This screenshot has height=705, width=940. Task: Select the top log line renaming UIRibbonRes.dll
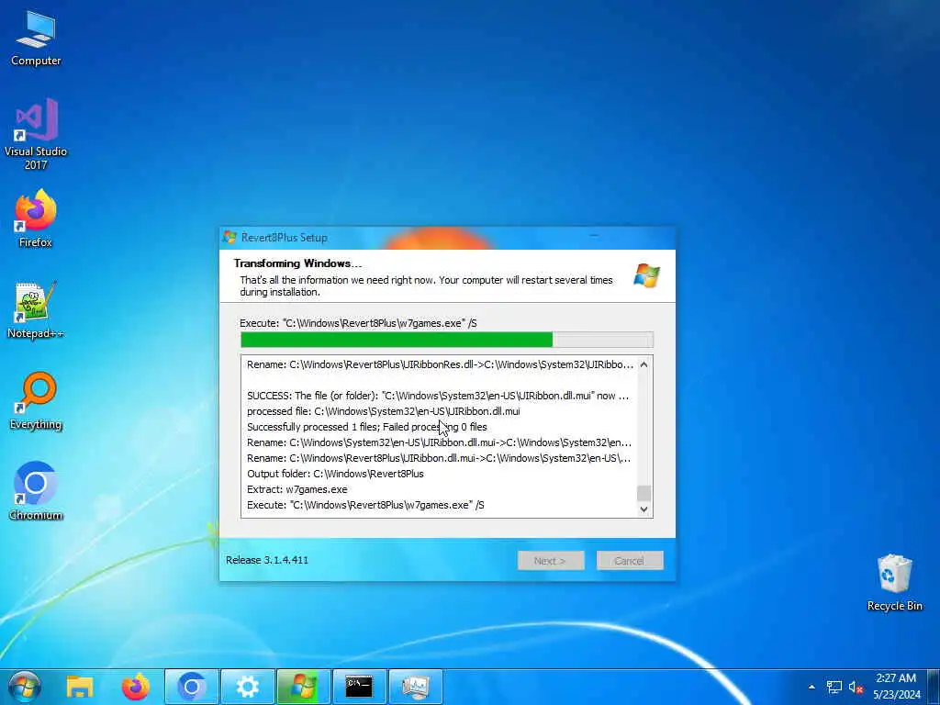coord(440,364)
